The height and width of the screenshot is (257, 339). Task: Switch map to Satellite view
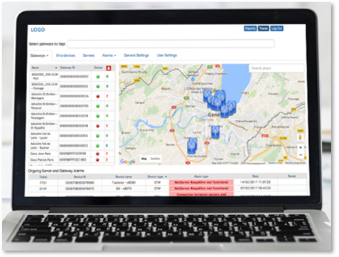[155, 159]
